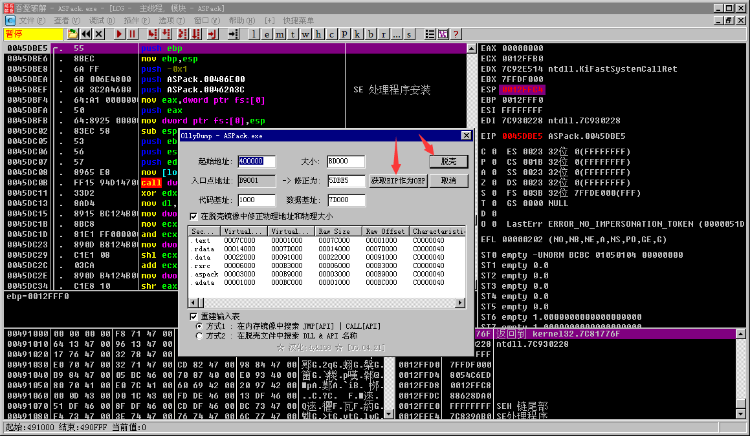This screenshot has width=750, height=436.
Task: Click the 'Raw Size' column header
Action: click(338, 231)
